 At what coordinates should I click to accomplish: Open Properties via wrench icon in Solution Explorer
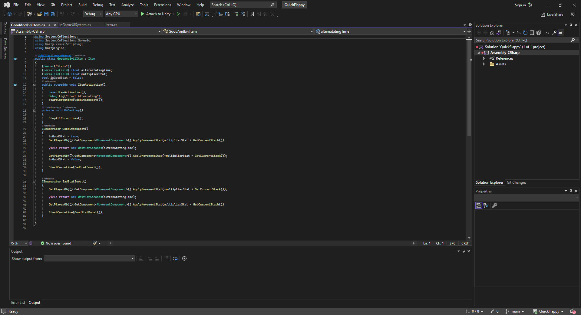click(554, 33)
